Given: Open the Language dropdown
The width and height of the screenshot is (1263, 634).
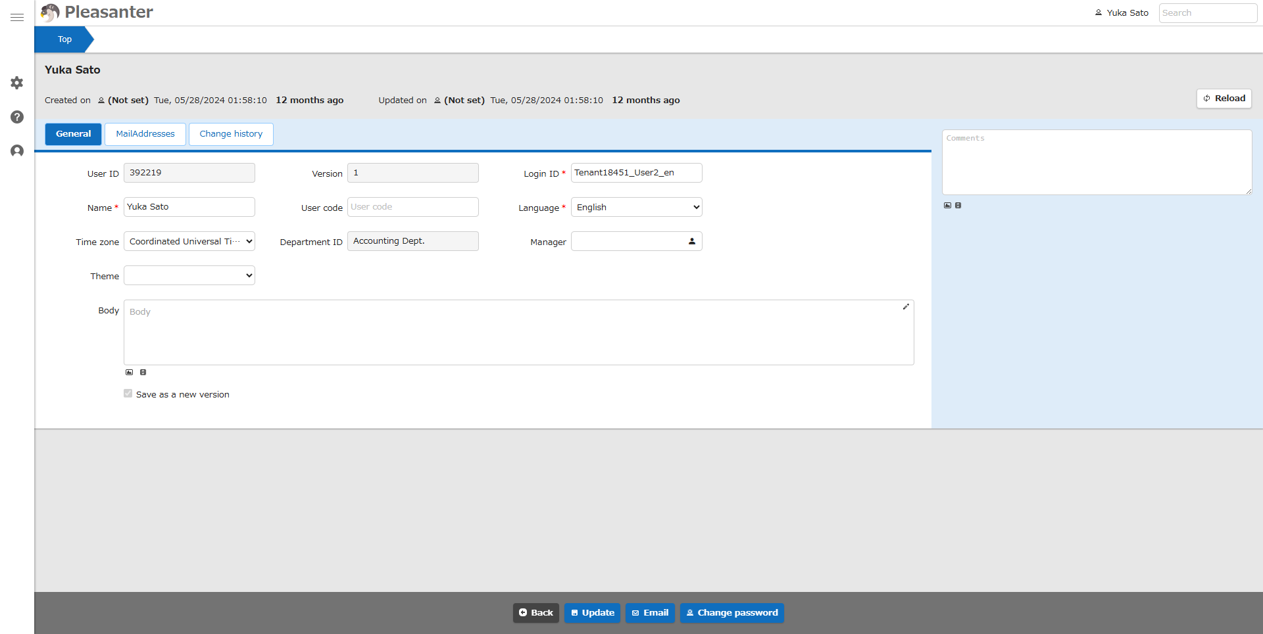Looking at the screenshot, I should click(637, 207).
